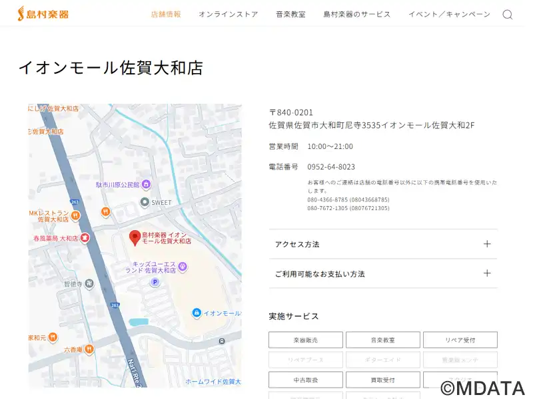Click mobile number 080-4366-8785
The width and height of the screenshot is (533, 399).
click(x=348, y=199)
